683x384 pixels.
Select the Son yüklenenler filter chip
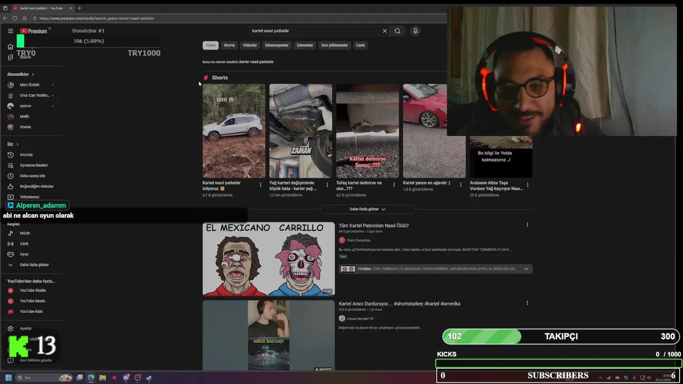[x=335, y=45]
